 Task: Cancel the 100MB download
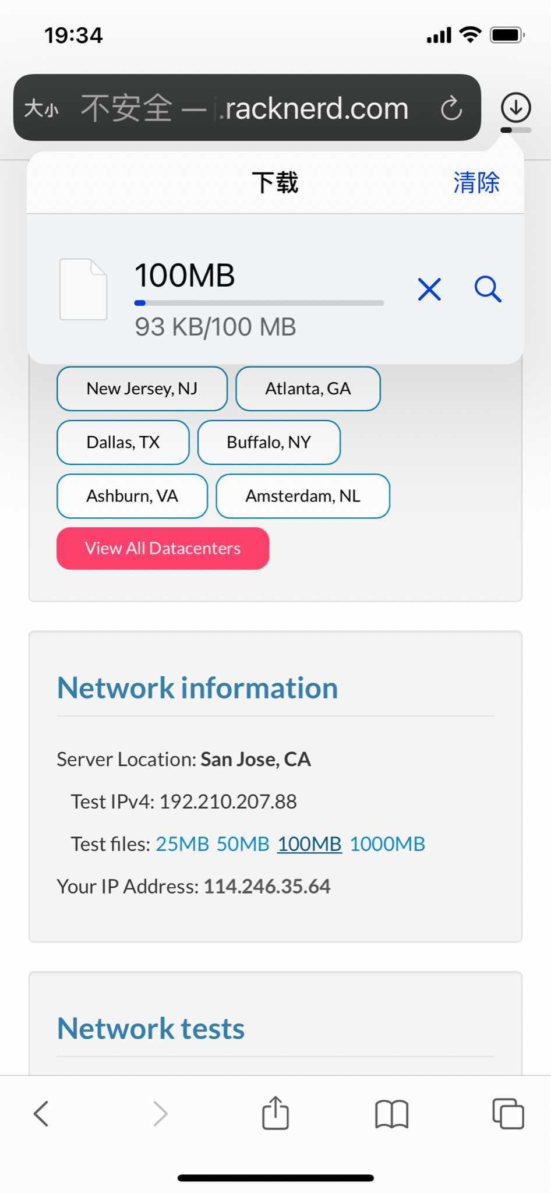click(x=429, y=290)
